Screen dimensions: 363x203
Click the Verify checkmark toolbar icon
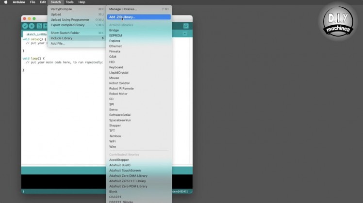coord(25,26)
